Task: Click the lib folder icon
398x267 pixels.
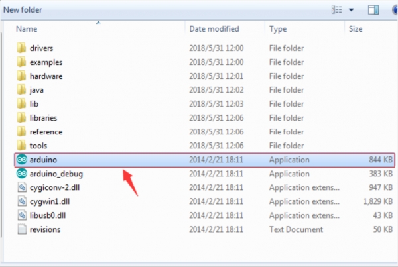Action: click(x=22, y=104)
